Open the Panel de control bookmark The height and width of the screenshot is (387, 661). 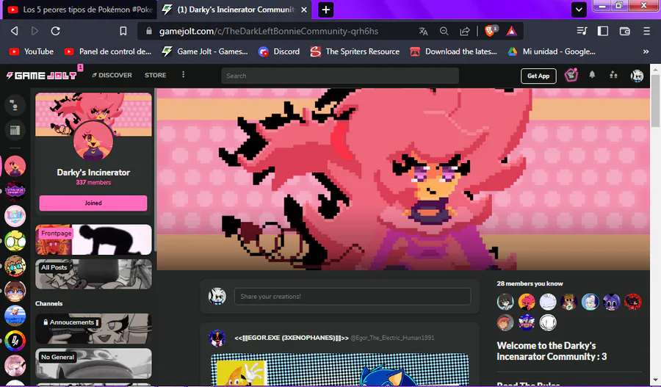click(108, 51)
